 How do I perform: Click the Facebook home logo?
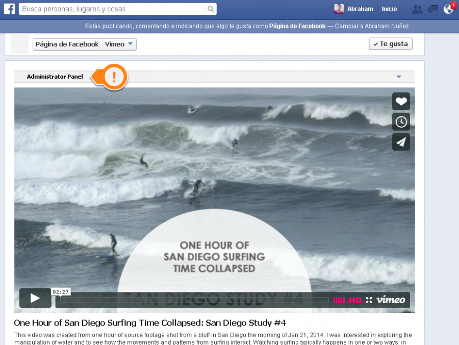click(9, 9)
